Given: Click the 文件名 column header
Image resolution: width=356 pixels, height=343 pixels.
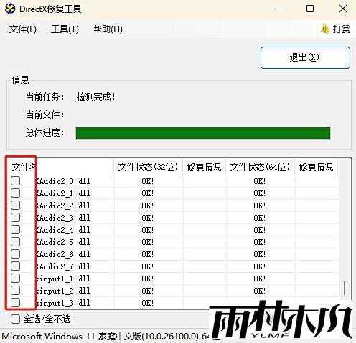Looking at the screenshot, I should (61, 167).
